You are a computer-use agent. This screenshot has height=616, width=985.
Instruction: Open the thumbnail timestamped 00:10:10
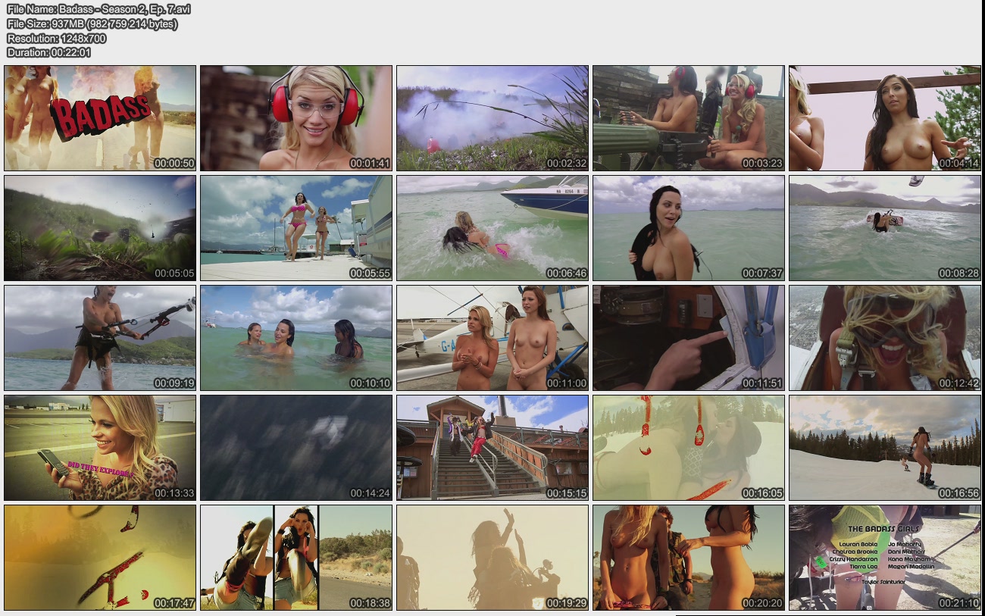(296, 338)
